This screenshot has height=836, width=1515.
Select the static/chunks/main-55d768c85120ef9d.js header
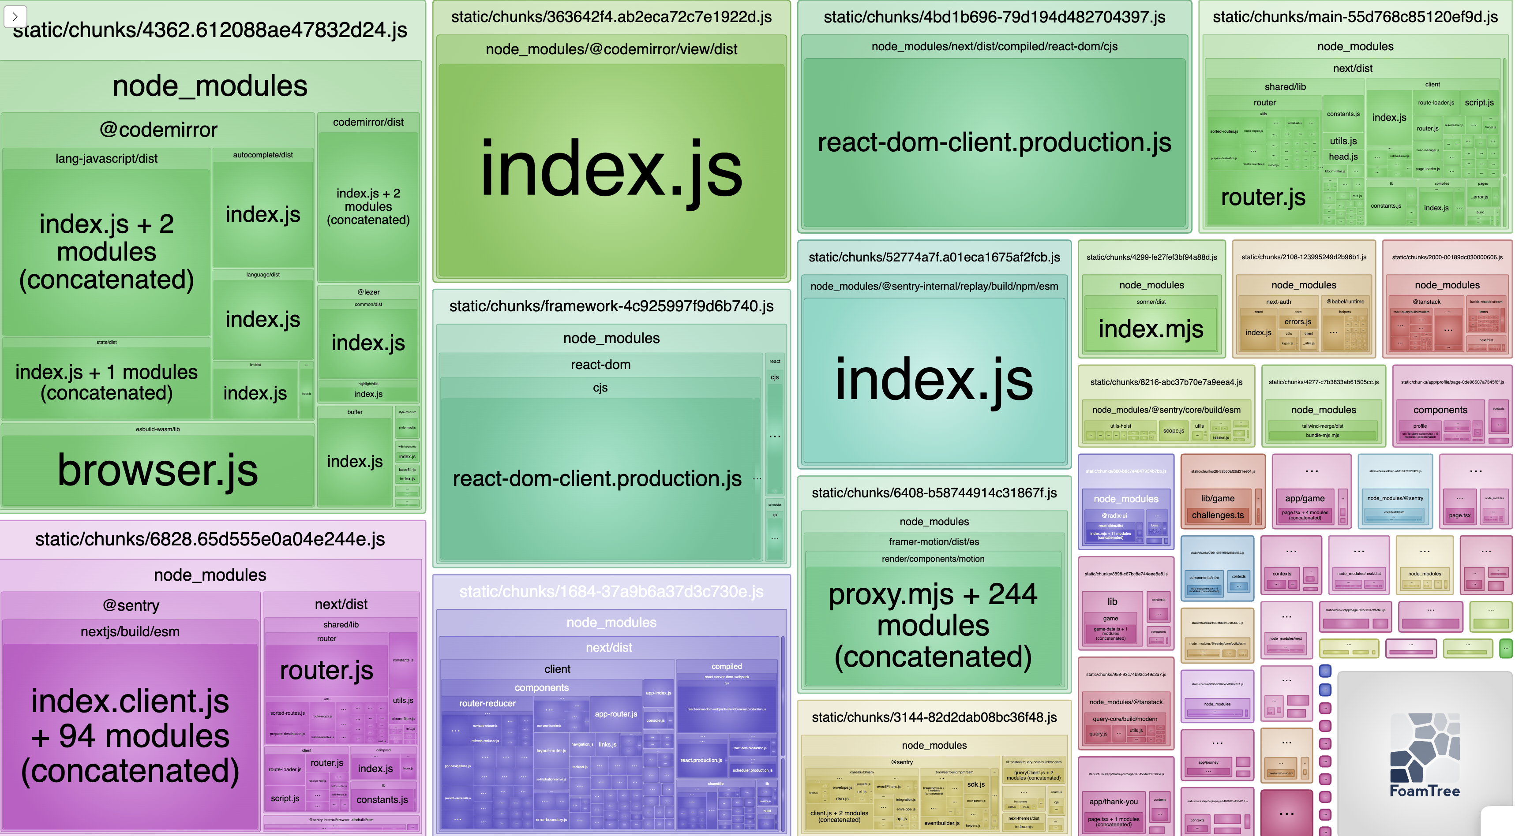coord(1355,17)
